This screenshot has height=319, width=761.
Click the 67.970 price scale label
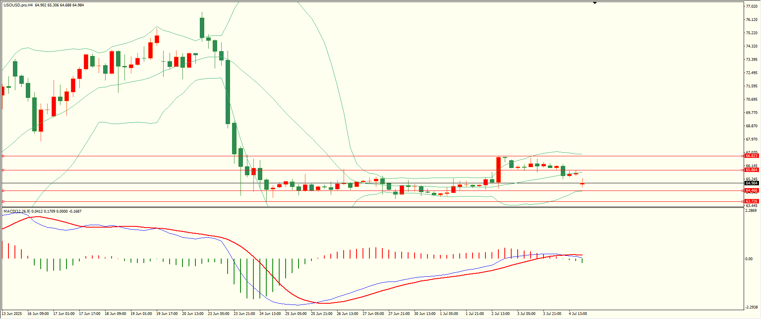coord(752,139)
